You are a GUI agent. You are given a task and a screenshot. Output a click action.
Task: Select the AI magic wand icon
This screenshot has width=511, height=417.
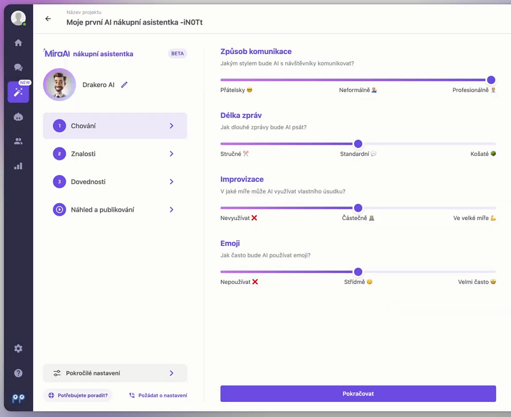(18, 92)
